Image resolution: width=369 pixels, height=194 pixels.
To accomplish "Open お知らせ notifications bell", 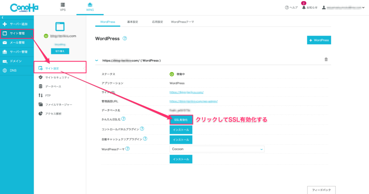I will [x=310, y=8].
